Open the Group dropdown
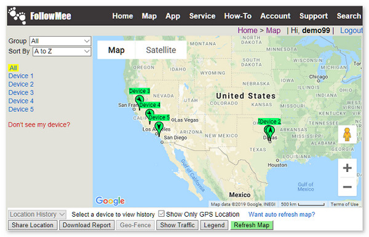Image resolution: width=369 pixels, height=237 pixels. click(60, 41)
